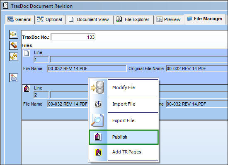Screen dimensions: 228x165
Task: Click the eraser icon in left sidebar
Action: coord(14,45)
